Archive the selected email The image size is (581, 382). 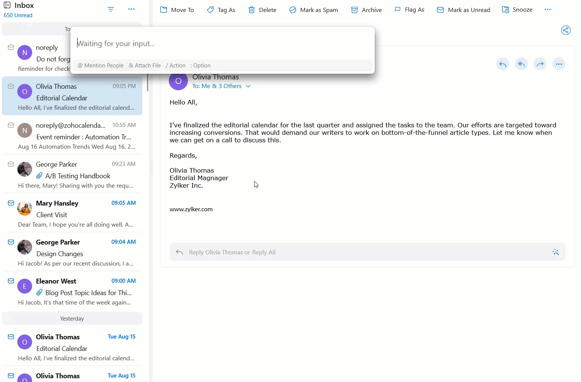[366, 10]
